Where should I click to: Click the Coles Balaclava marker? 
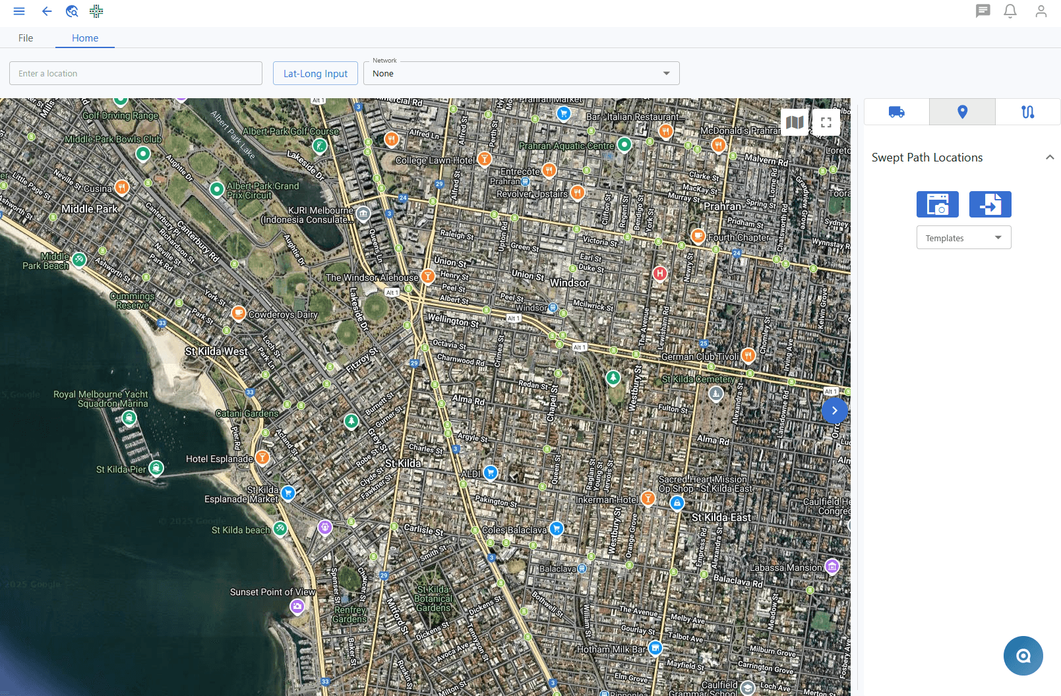(557, 529)
